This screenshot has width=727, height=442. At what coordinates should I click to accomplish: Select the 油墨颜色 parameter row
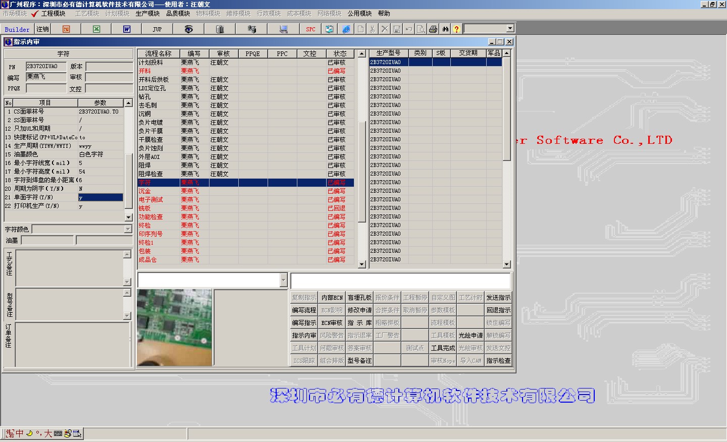coord(64,154)
